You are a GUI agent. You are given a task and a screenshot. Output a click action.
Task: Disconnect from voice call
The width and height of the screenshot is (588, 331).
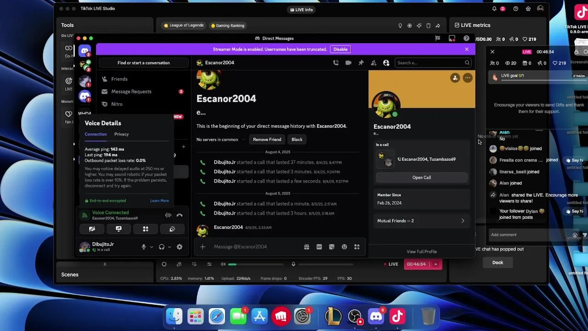point(180,215)
